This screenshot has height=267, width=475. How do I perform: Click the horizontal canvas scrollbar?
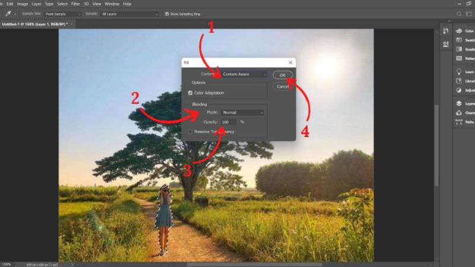(x=255, y=265)
